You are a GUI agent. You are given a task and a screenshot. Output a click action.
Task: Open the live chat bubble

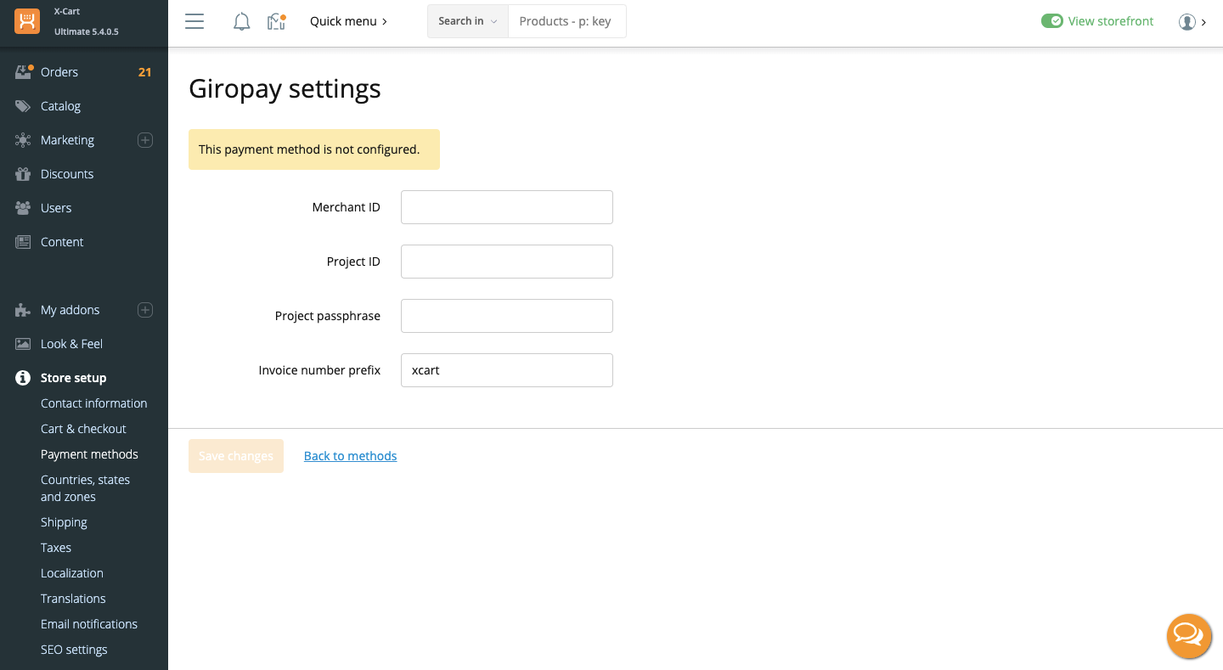tap(1188, 635)
